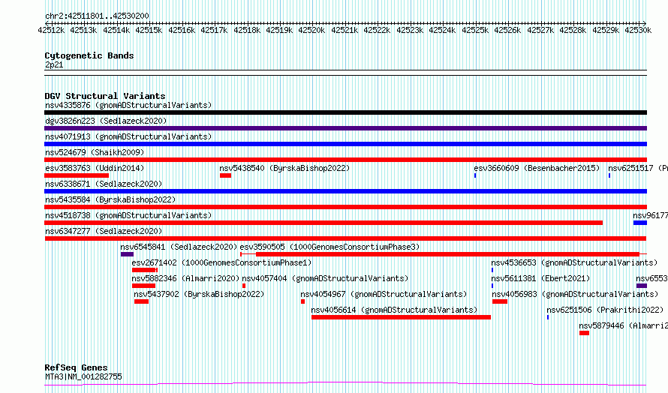Select the nsv4518738 red variant bar
668x393 pixels.
tap(323, 223)
